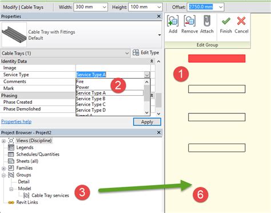This screenshot has width=271, height=213.
Task: Close the Project Browser panel
Action: click(x=158, y=133)
